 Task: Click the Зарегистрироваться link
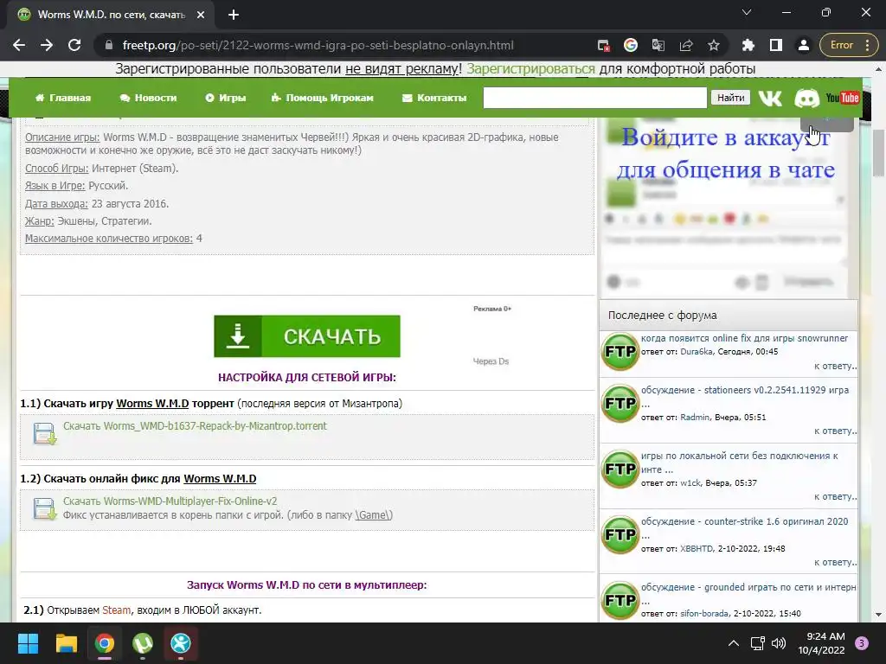(530, 69)
